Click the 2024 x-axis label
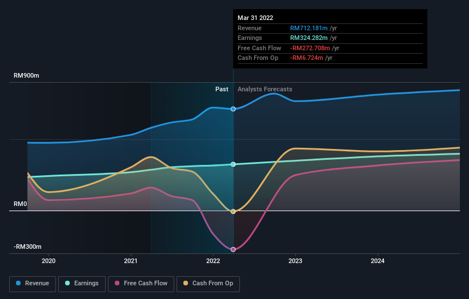 pyautogui.click(x=378, y=261)
